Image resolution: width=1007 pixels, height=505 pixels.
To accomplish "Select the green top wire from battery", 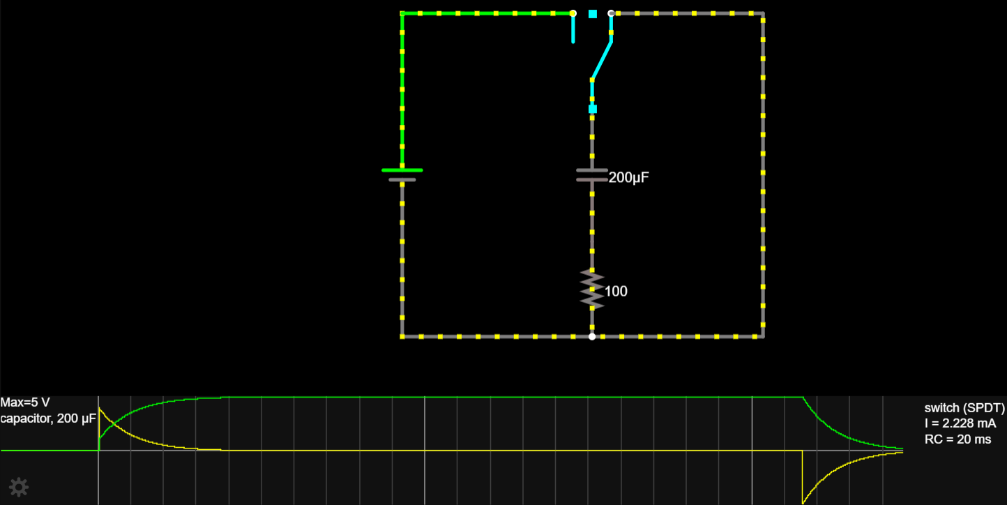I will (487, 13).
